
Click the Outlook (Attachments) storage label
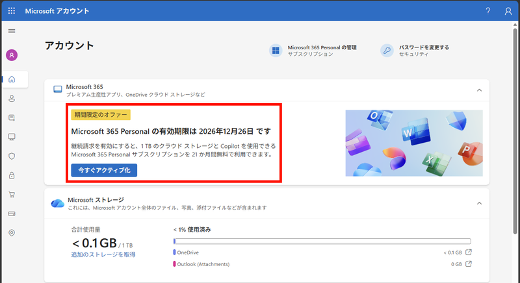(x=203, y=264)
